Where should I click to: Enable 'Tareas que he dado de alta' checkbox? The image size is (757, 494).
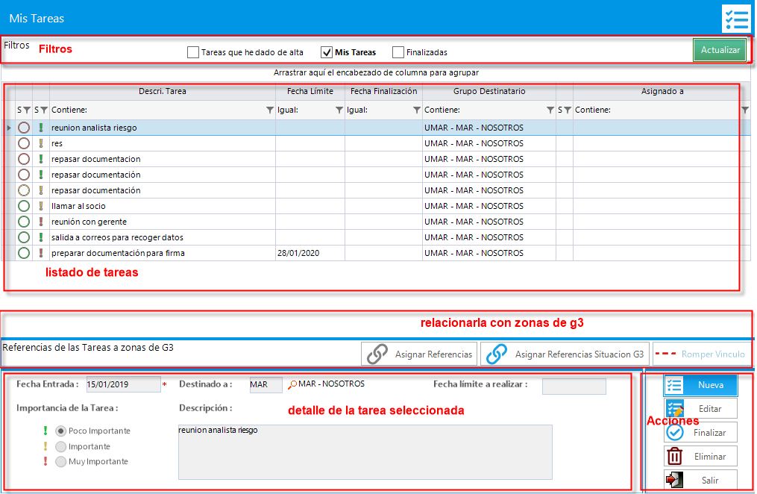(x=193, y=52)
